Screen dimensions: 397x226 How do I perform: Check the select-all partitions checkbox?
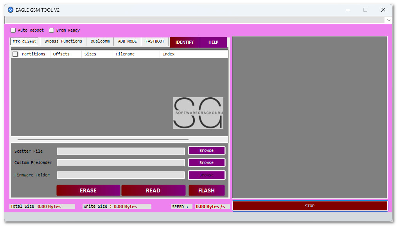pos(15,54)
